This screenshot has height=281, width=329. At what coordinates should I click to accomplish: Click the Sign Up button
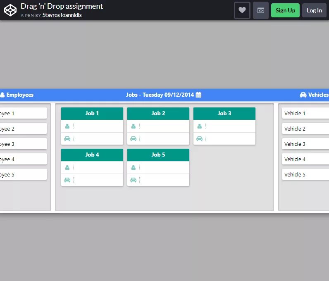[x=285, y=10]
